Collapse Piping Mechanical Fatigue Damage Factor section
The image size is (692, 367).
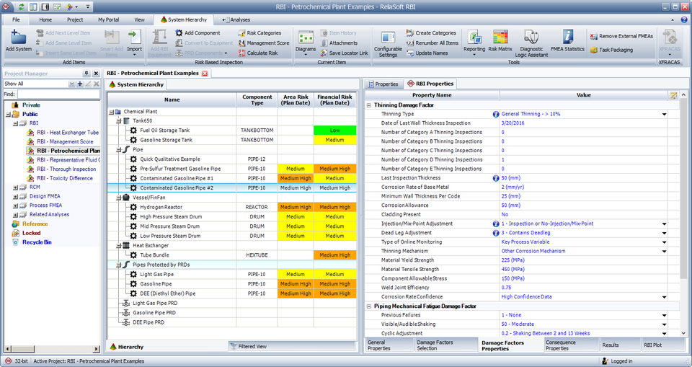tap(368, 306)
